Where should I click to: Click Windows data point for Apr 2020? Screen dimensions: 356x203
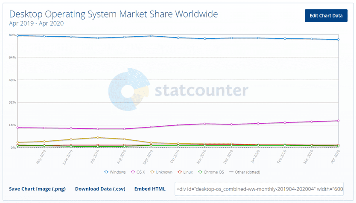click(338, 40)
